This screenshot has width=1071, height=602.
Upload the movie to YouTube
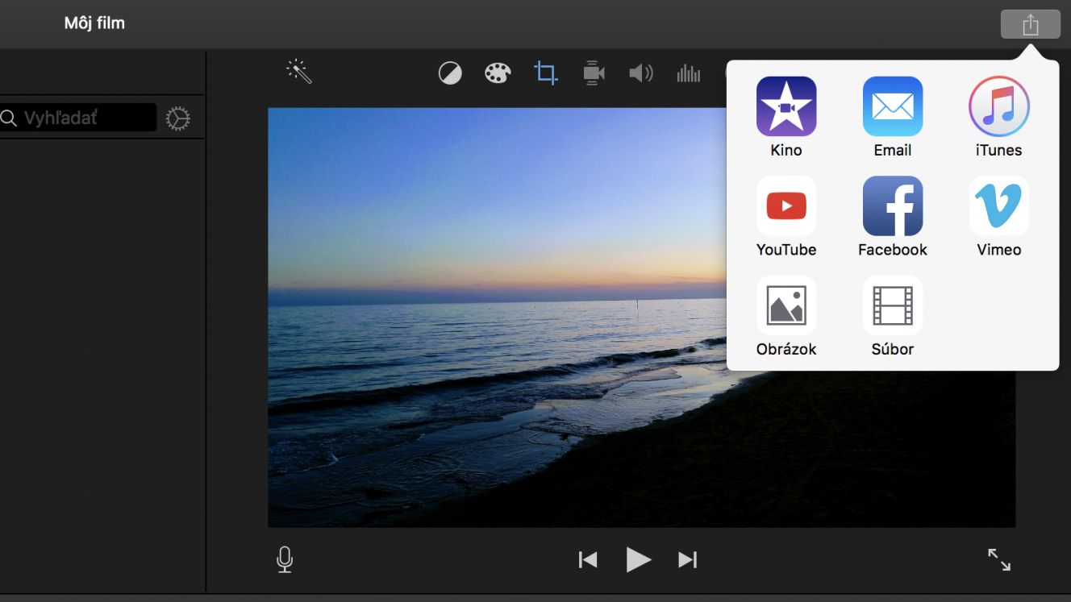pyautogui.click(x=786, y=217)
